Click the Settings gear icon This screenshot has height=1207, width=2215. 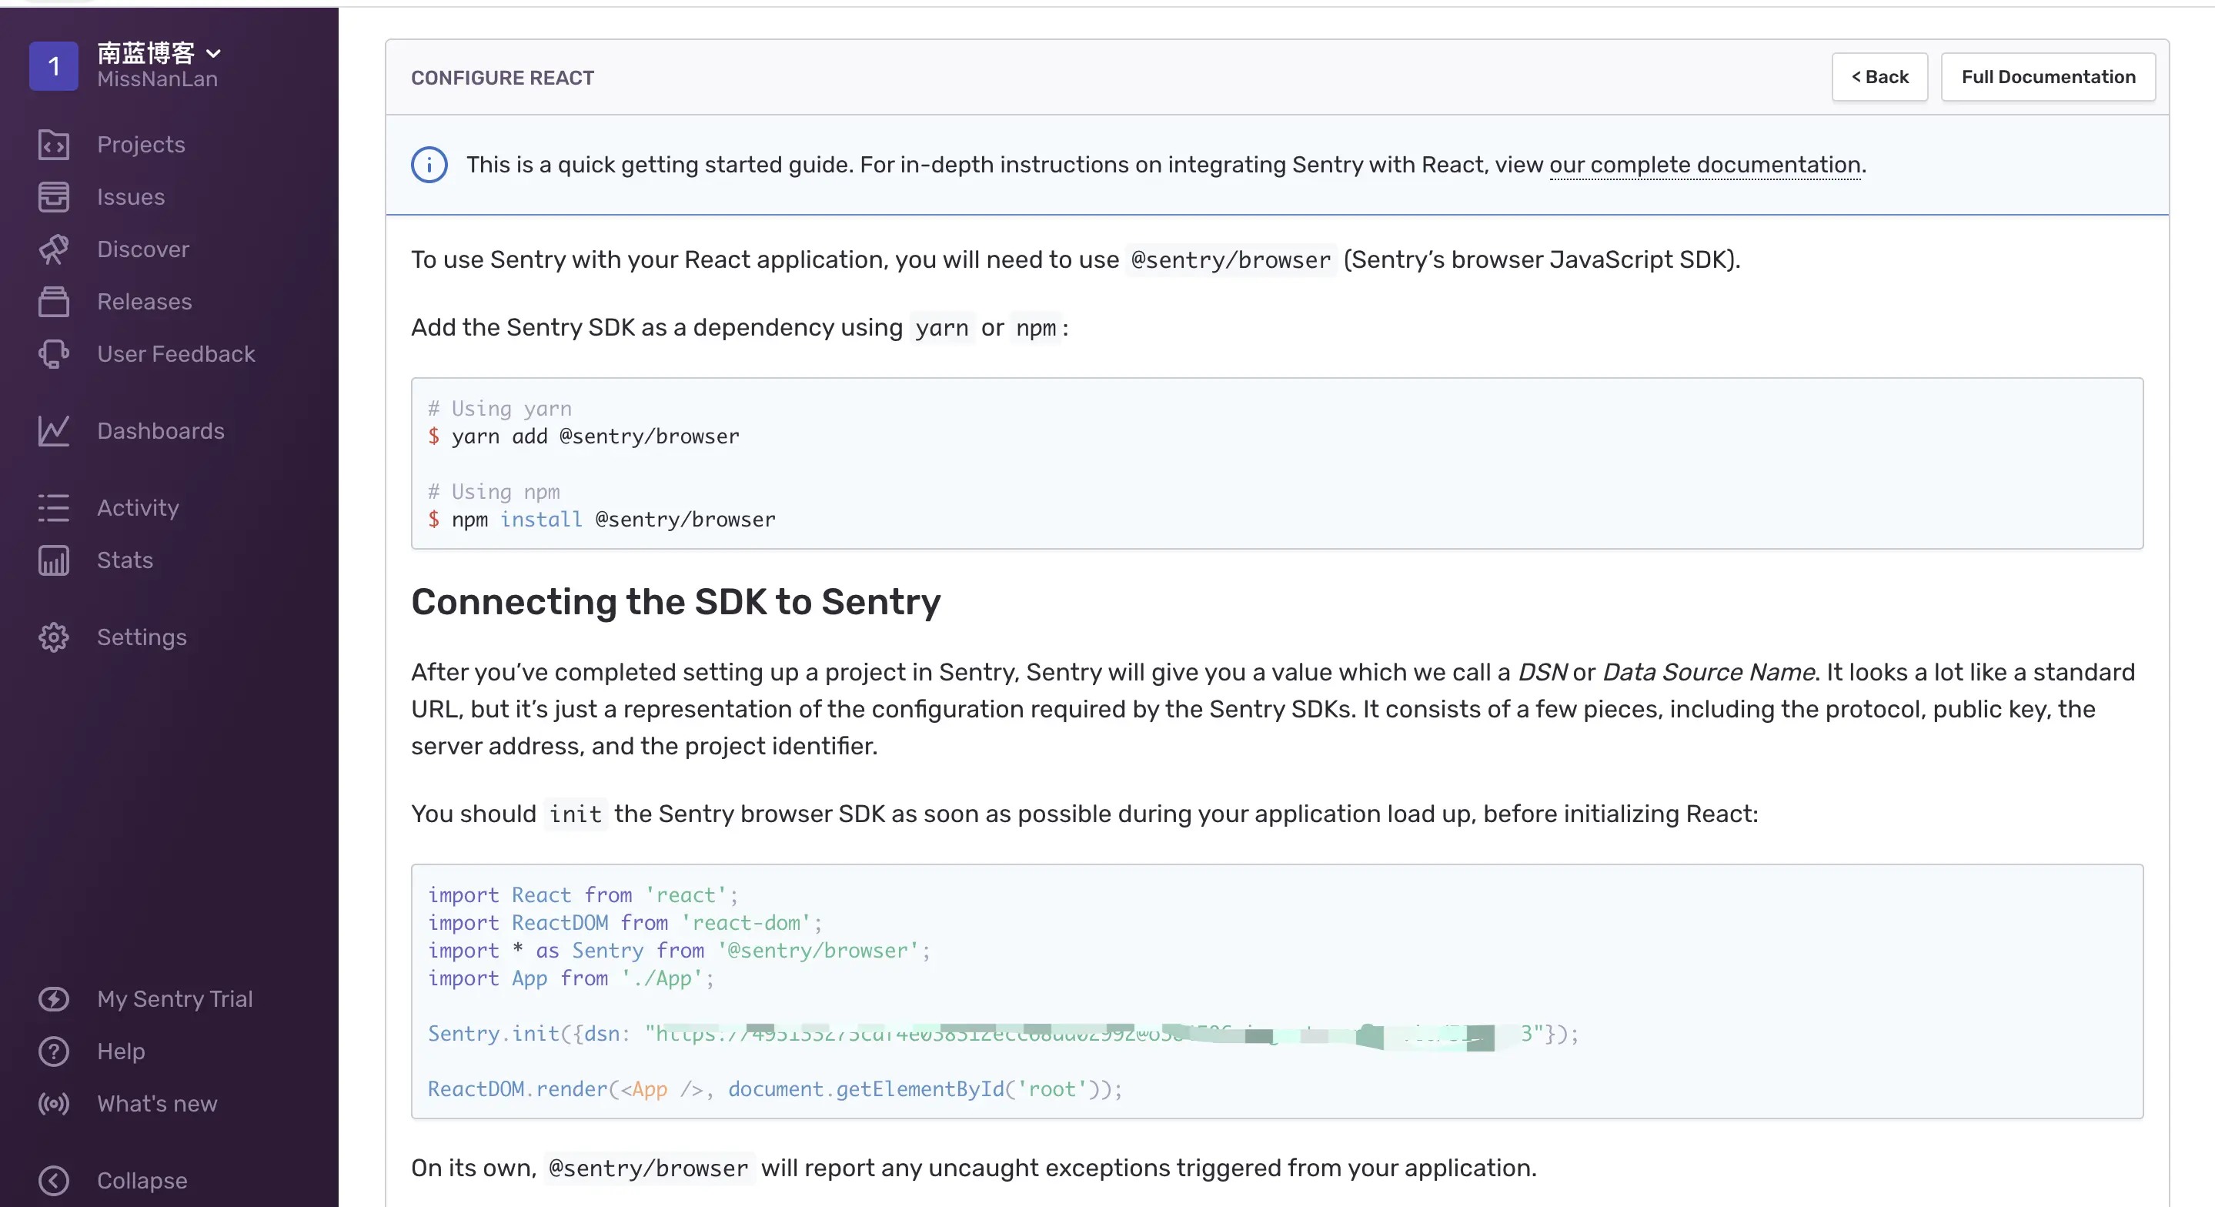click(53, 637)
